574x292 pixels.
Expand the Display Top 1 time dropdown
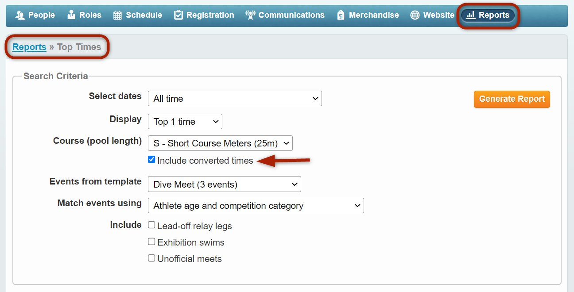click(x=185, y=122)
